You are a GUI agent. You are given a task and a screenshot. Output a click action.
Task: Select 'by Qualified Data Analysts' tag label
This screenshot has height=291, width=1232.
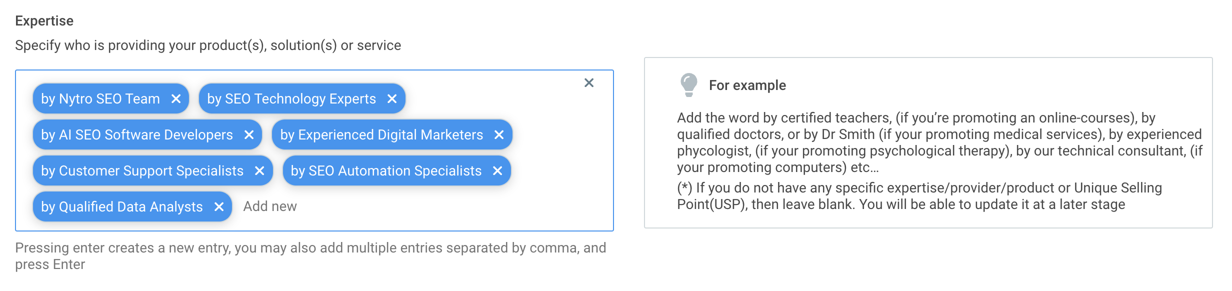click(x=122, y=207)
